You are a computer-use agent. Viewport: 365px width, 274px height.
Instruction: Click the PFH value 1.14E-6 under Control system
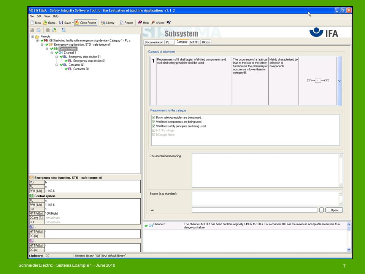pos(50,205)
